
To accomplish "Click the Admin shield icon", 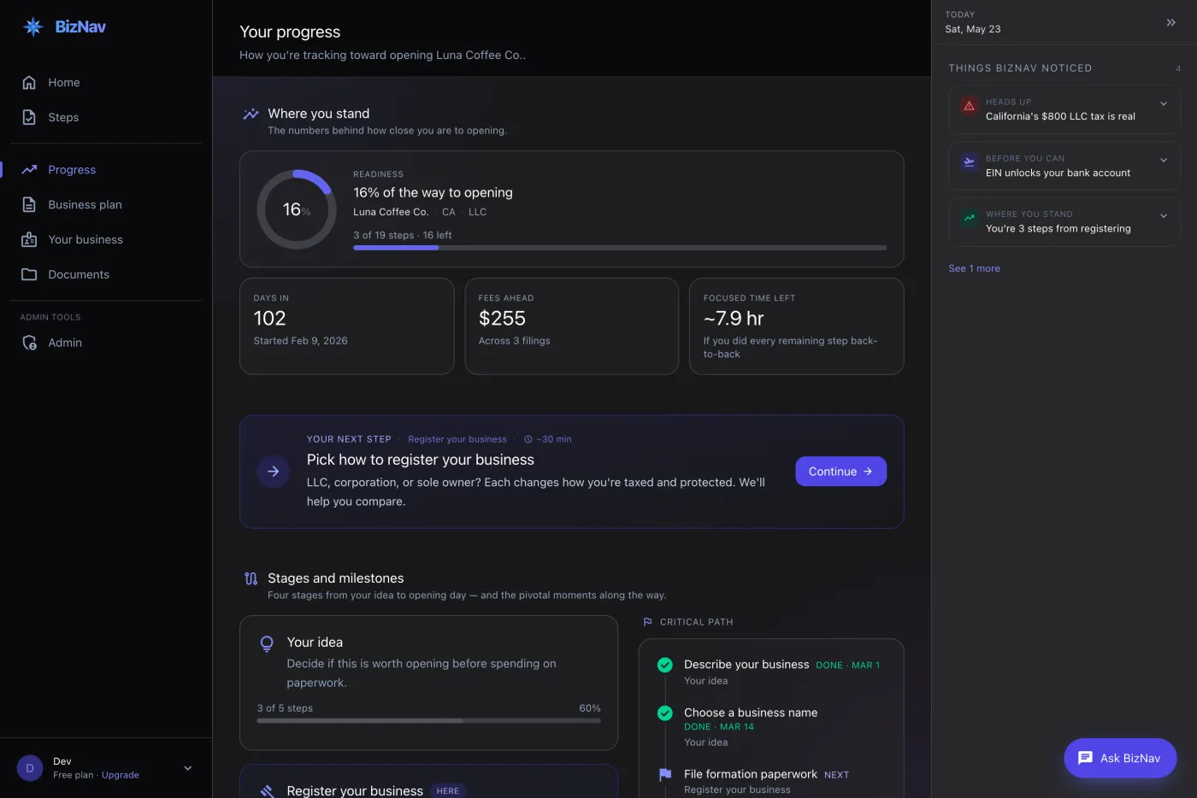I will tap(29, 343).
